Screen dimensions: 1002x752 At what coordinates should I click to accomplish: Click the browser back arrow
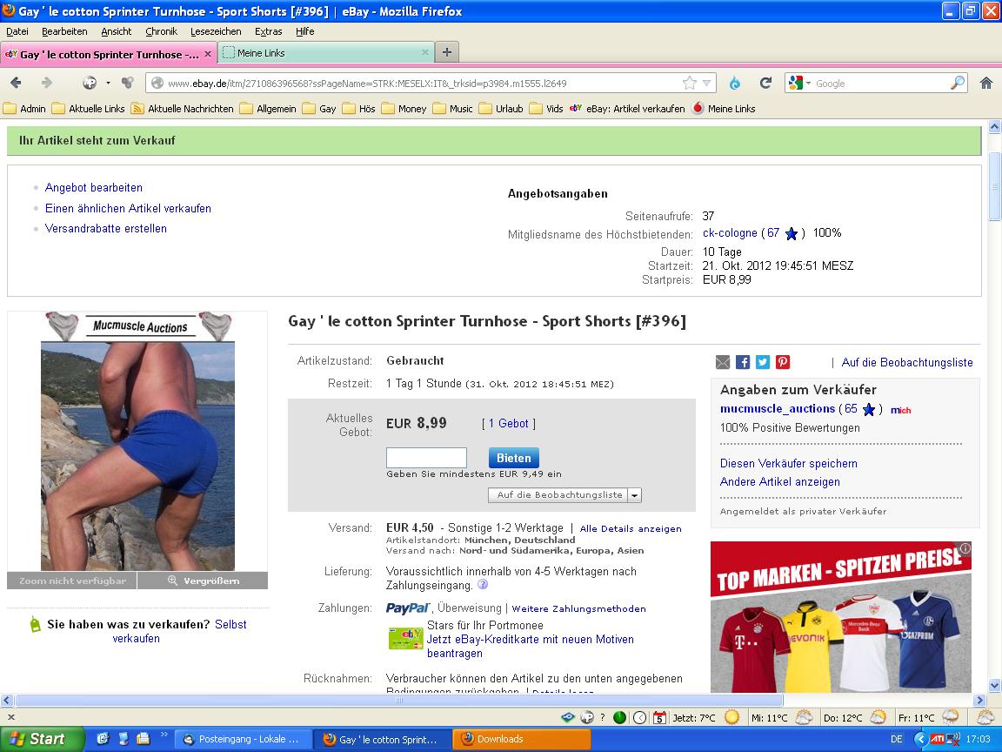[x=17, y=84]
